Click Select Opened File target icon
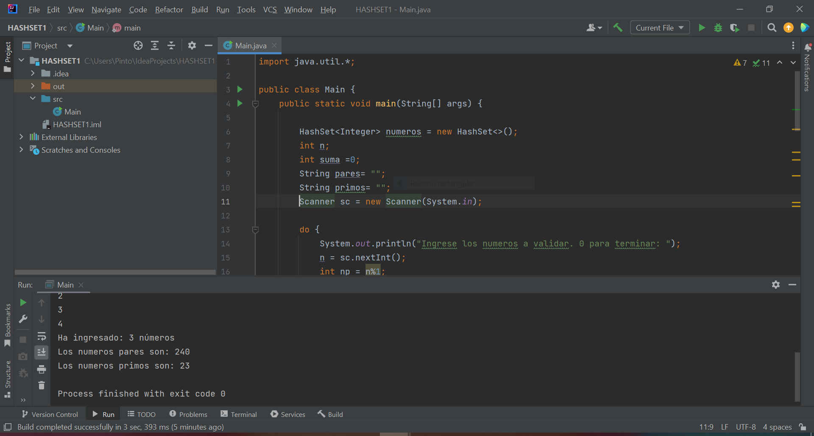Screen dimensions: 814x436 (138, 45)
